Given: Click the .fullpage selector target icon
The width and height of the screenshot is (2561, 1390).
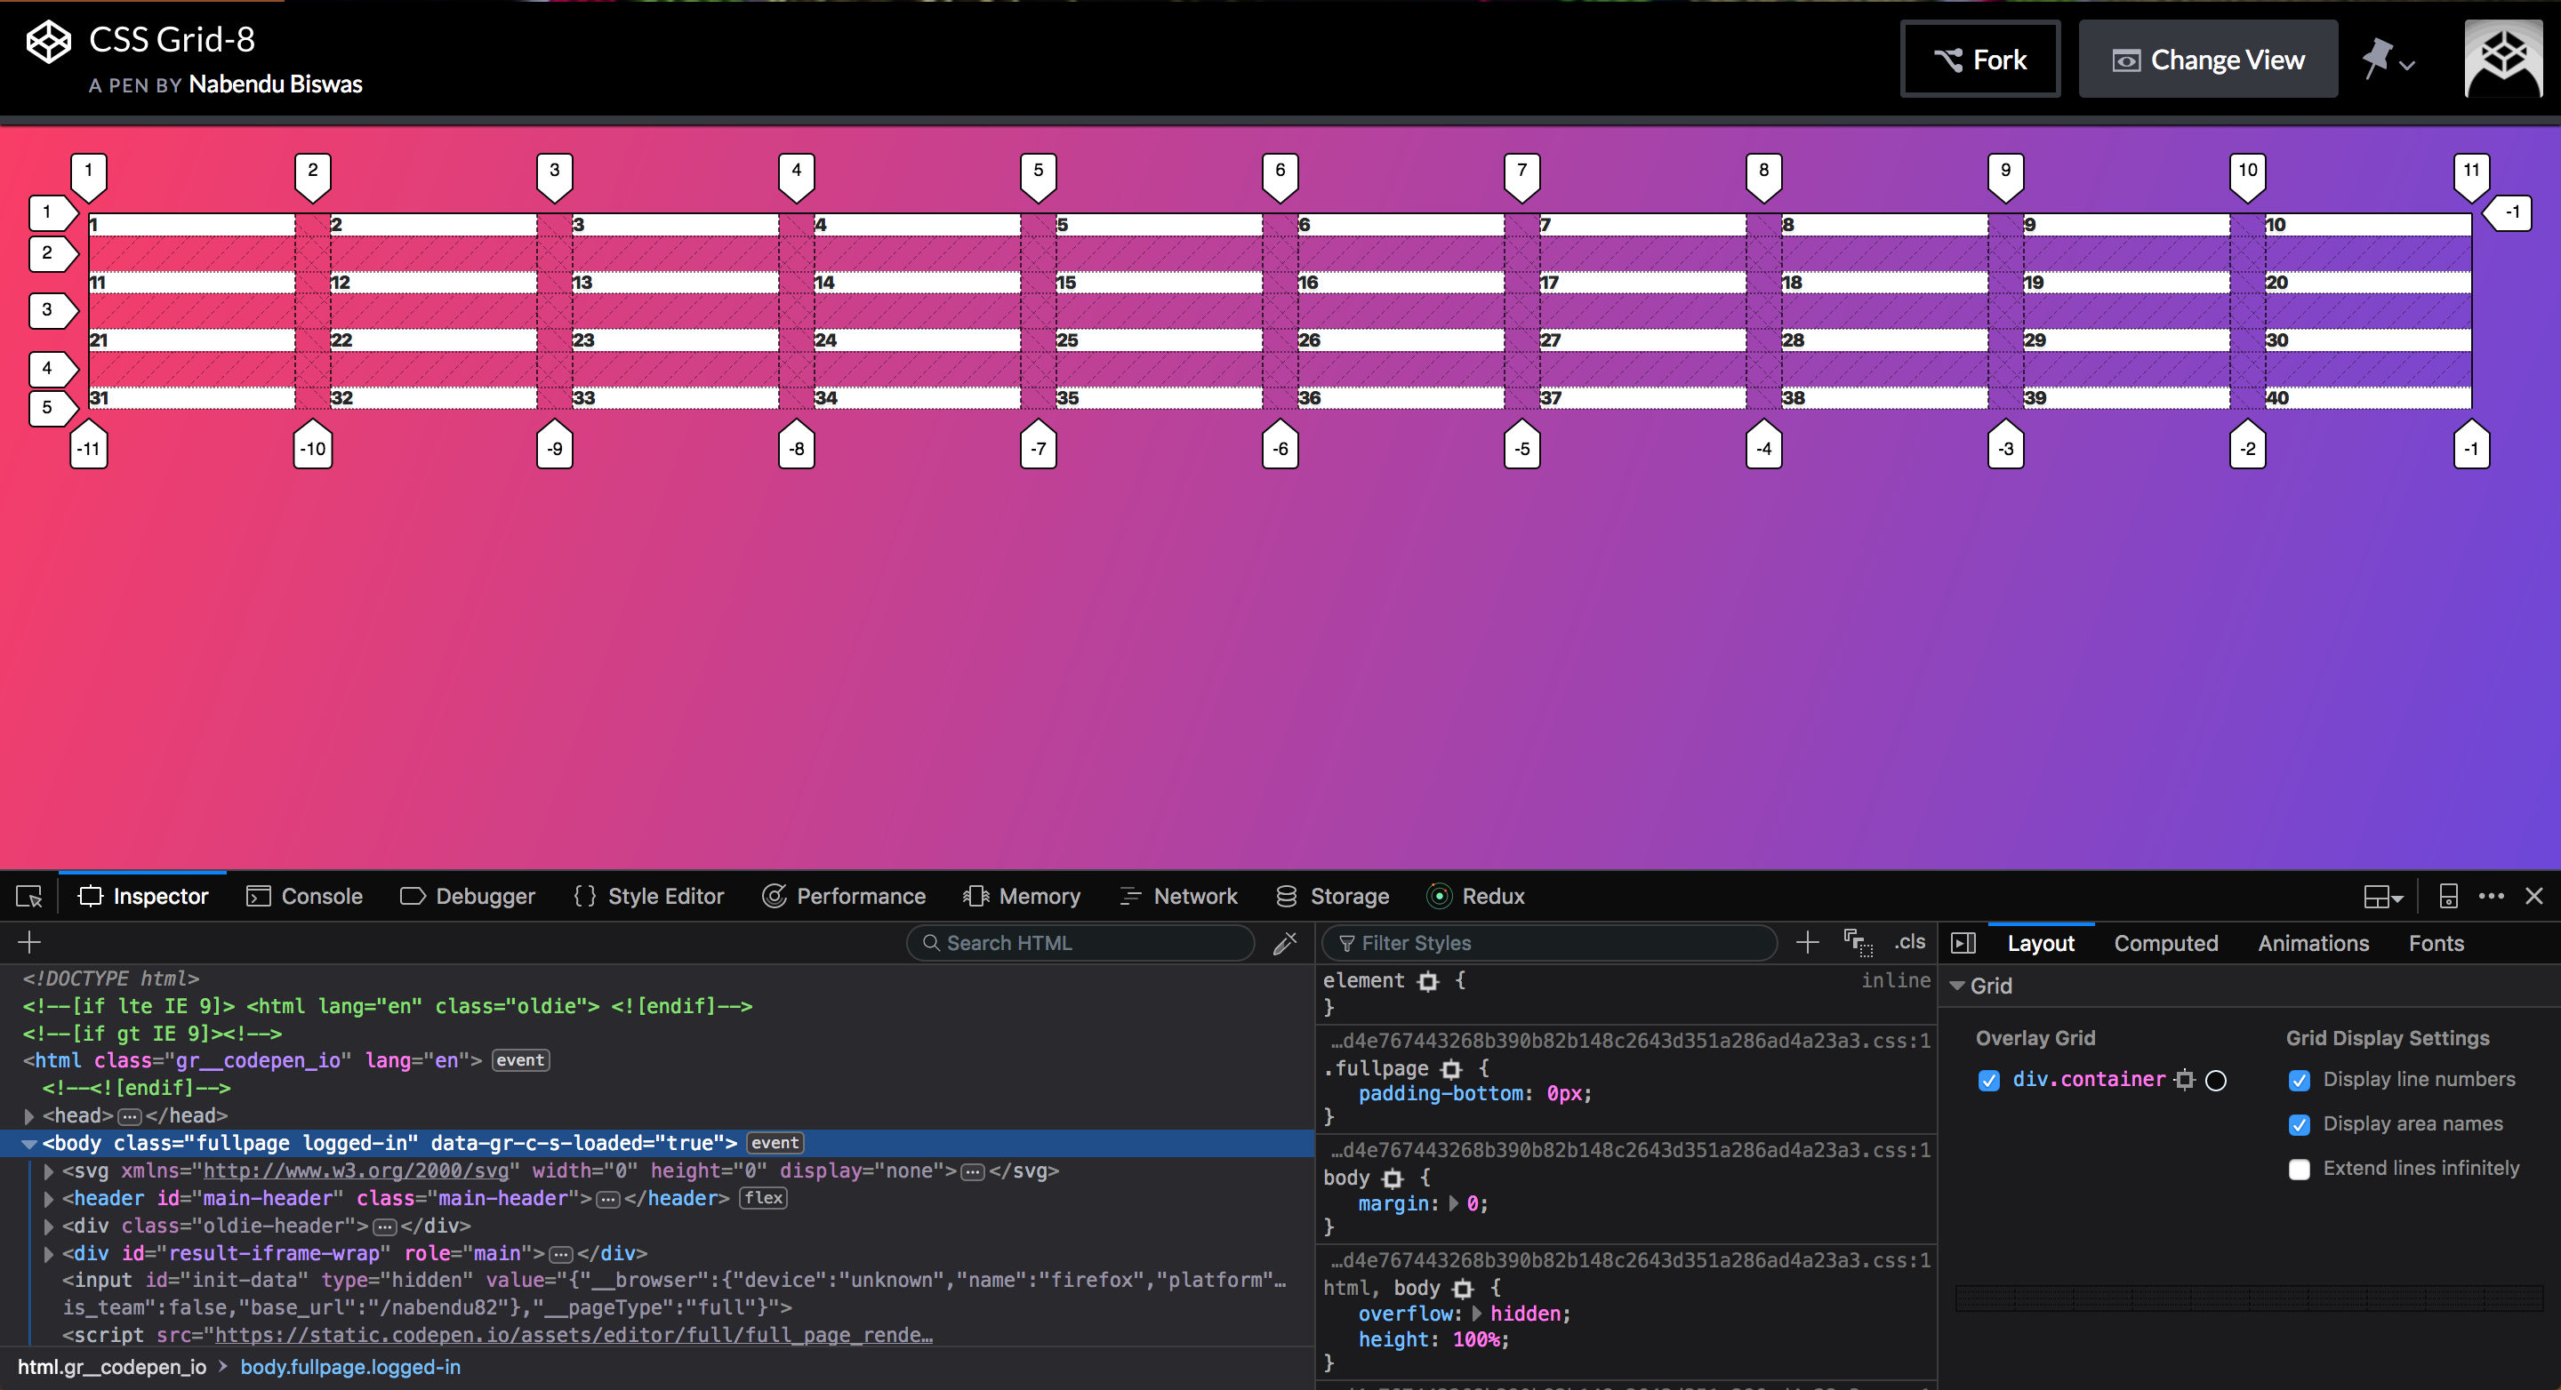Looking at the screenshot, I should (1450, 1069).
